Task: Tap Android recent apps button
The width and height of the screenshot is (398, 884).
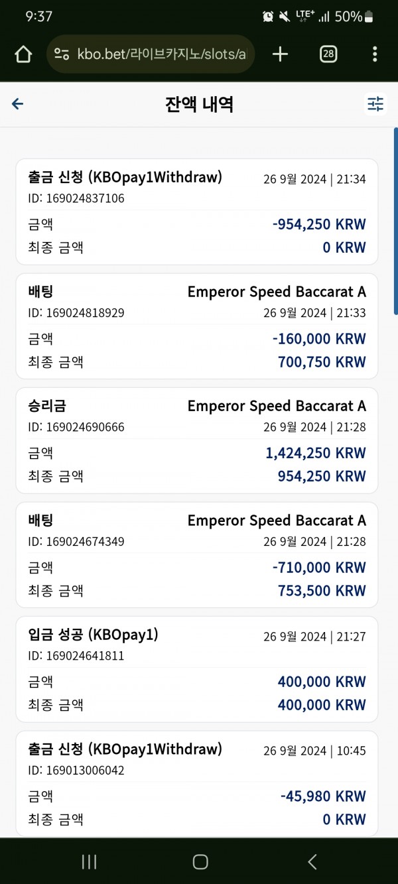Action: 89,861
